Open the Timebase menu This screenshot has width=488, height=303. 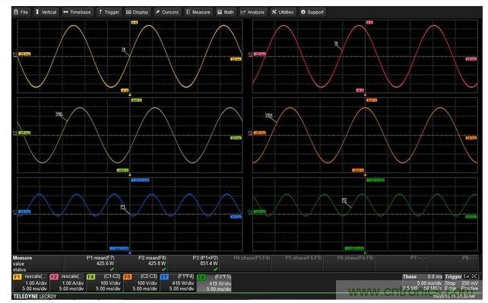click(77, 12)
